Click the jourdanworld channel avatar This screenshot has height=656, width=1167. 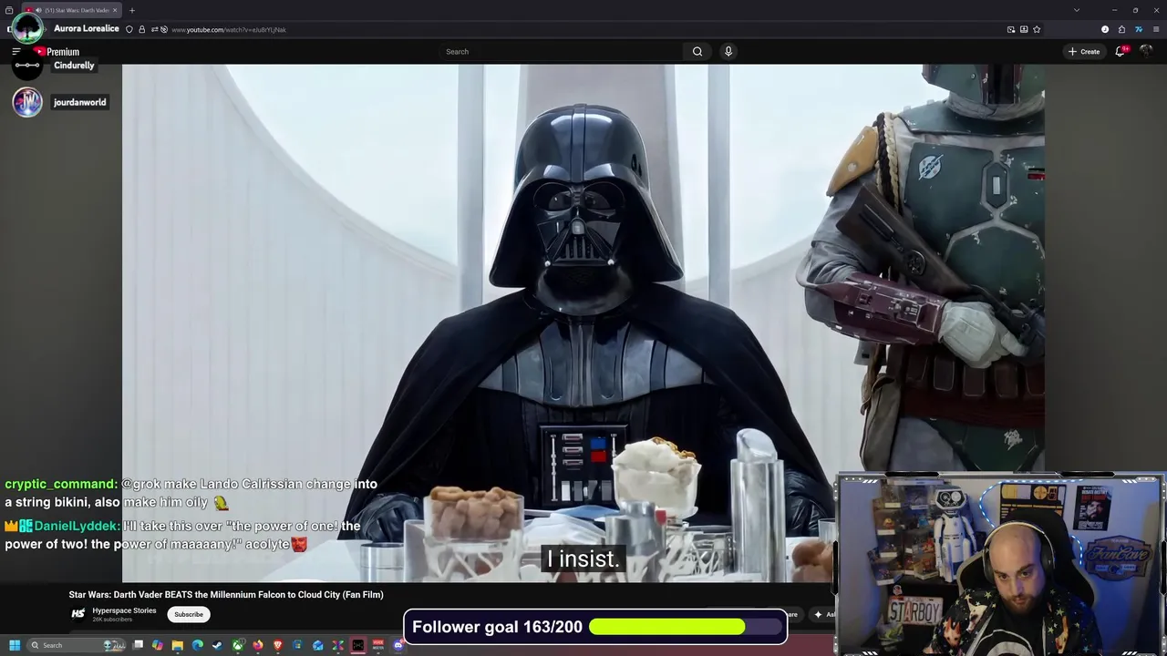pyautogui.click(x=27, y=102)
